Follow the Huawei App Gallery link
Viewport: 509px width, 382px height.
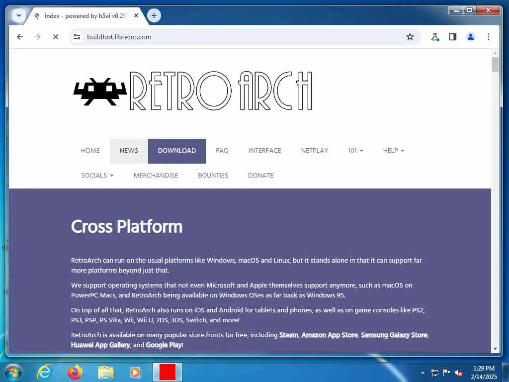(100, 345)
